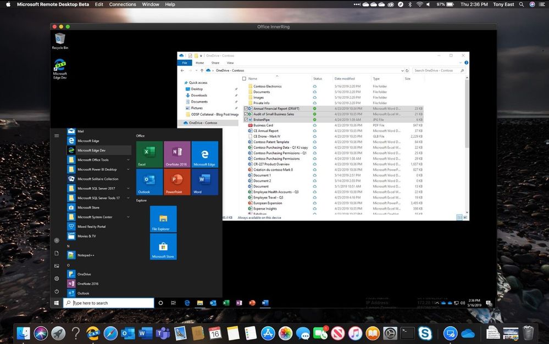Switch to the Home ribbon tab
The width and height of the screenshot is (549, 344).
coord(200,63)
